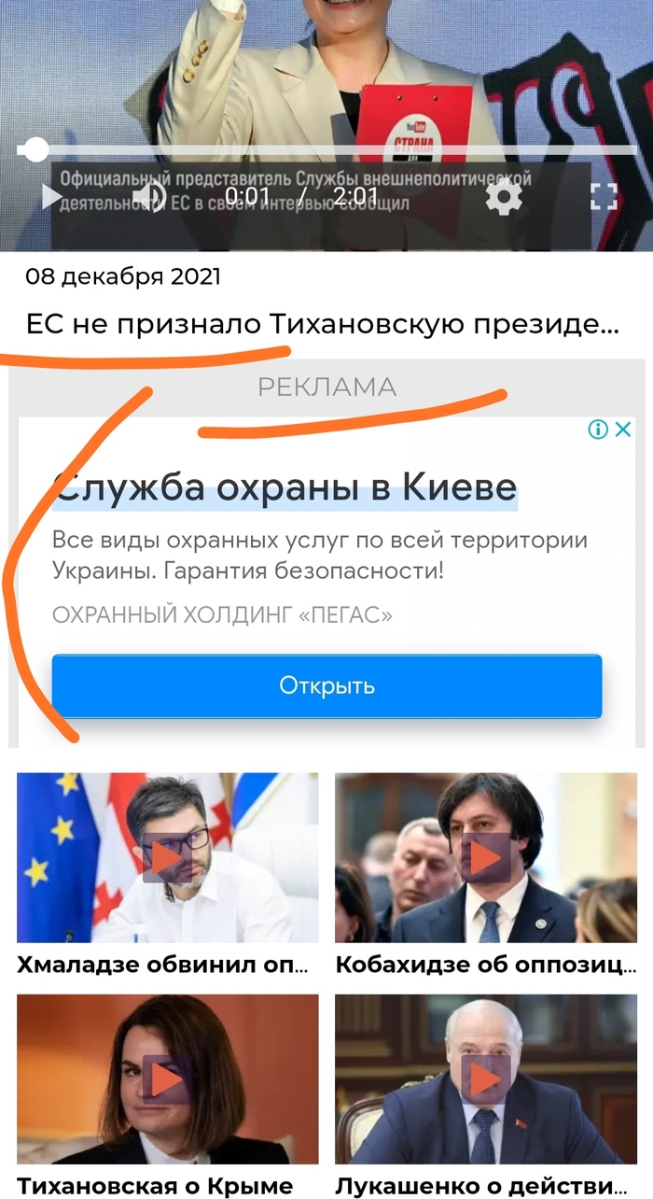Play the Кобахидзе video thumbnail
The height and width of the screenshot is (1199, 653).
click(486, 857)
